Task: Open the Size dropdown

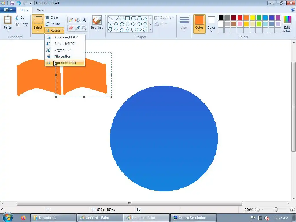Action: click(x=184, y=24)
